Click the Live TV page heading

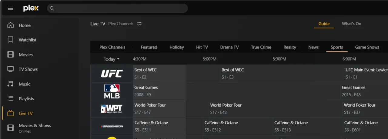tap(98, 24)
